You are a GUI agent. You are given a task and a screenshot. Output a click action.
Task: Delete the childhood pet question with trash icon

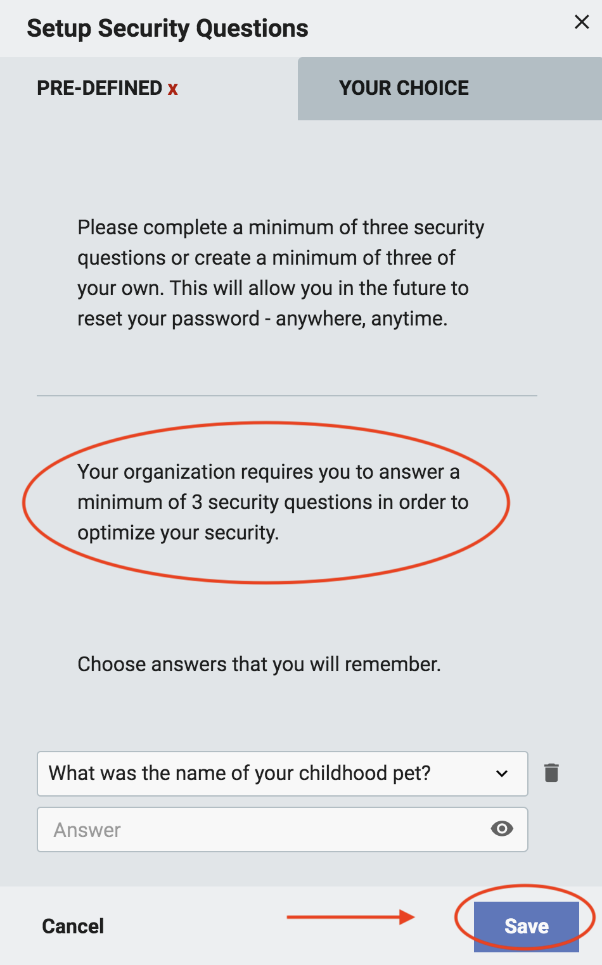[551, 773]
